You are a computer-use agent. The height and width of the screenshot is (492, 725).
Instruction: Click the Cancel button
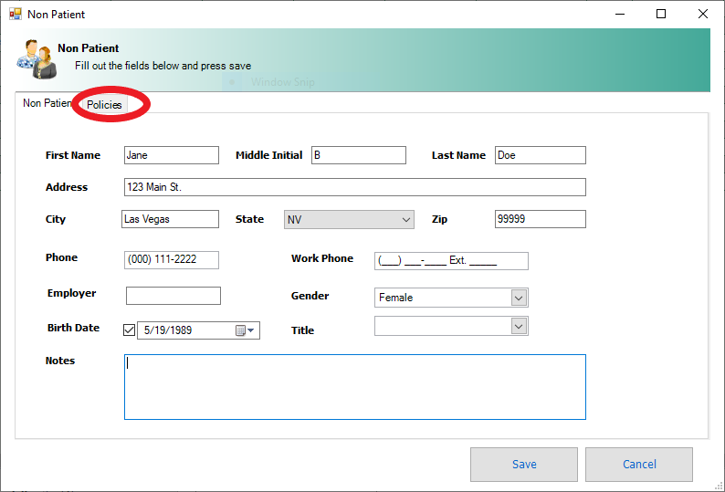click(x=638, y=465)
